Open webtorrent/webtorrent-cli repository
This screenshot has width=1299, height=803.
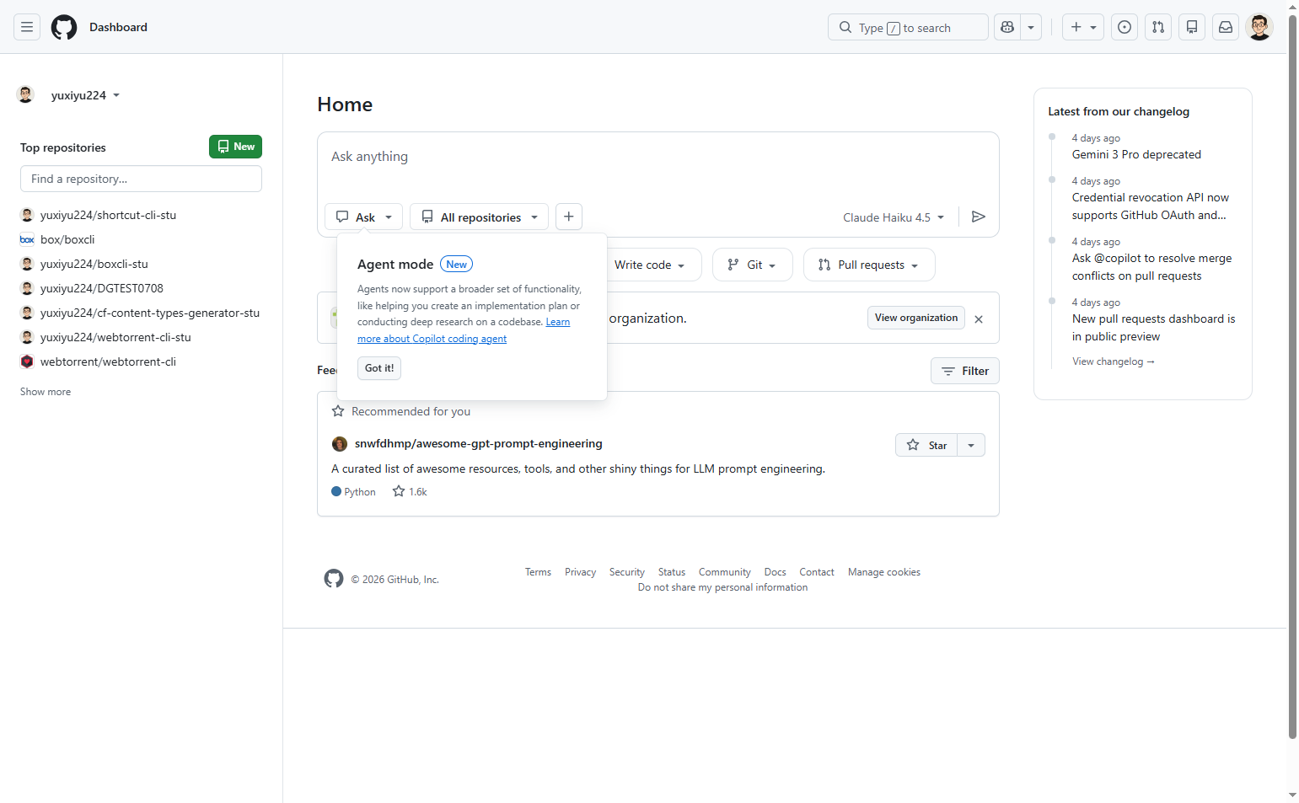point(108,361)
